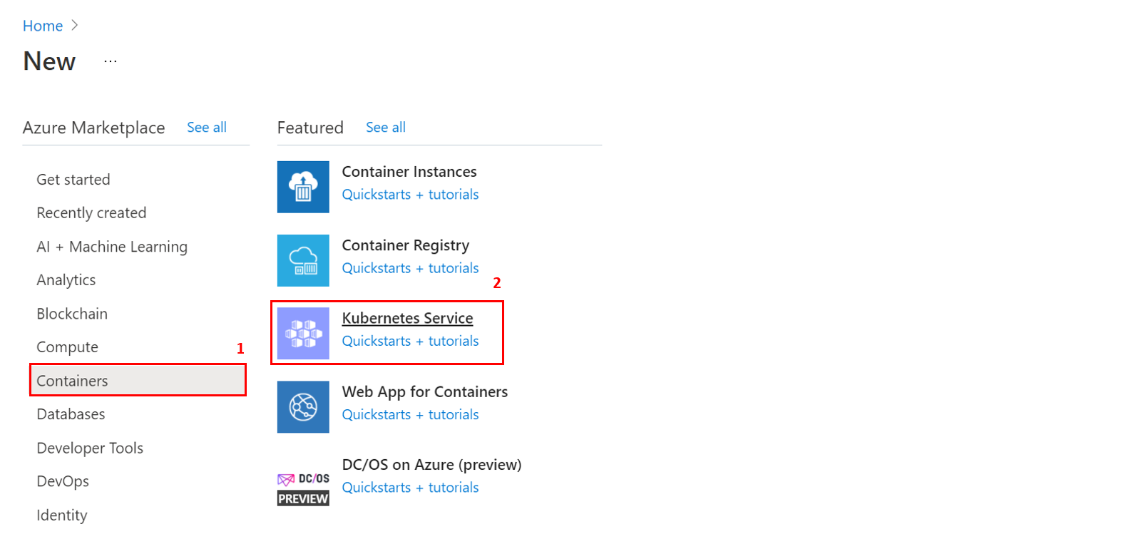Open Quickstarts + tutorials for Container Instances
Screen dimensions: 1126x539
410,194
